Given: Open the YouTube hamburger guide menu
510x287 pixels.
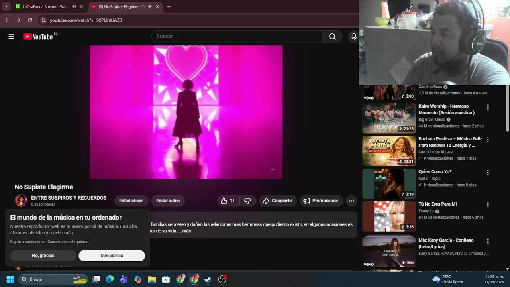Looking at the screenshot, I should pos(12,37).
